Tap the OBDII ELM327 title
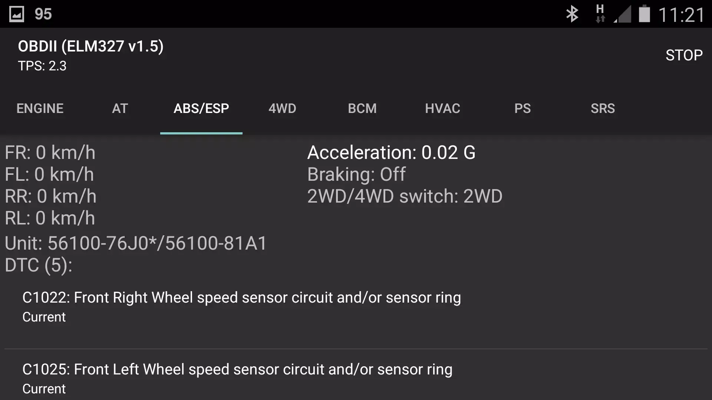Screen dimensions: 712x400 90,46
